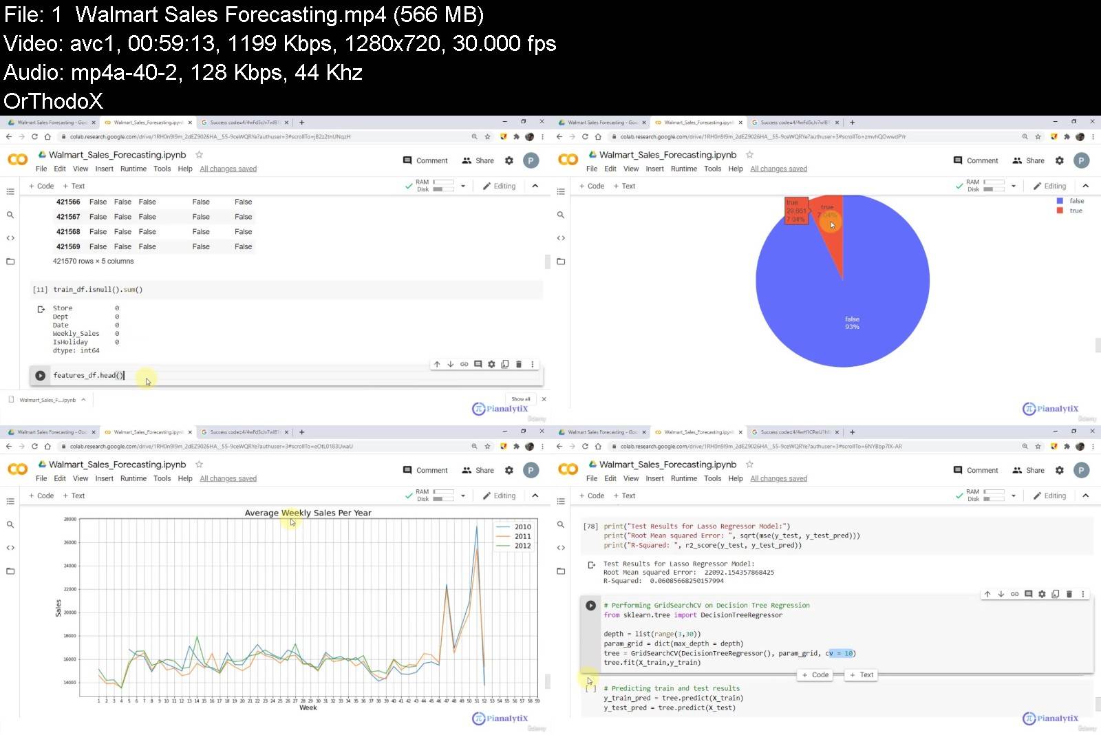Open Insert menu in Average Weekly Sales frame
The width and height of the screenshot is (1101, 735).
click(x=105, y=478)
